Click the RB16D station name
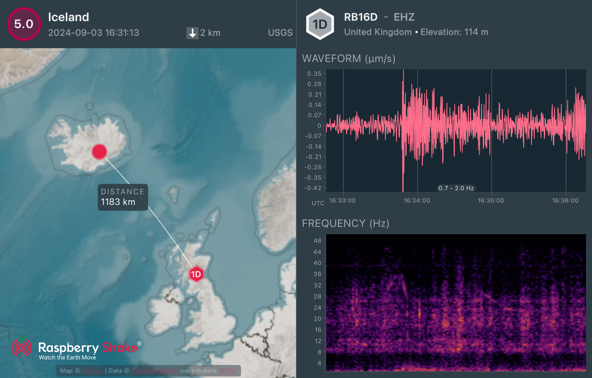Image resolution: width=592 pixels, height=378 pixels. point(361,17)
